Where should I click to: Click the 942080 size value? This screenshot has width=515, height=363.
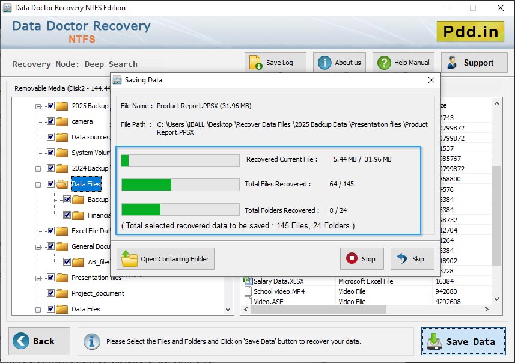click(x=446, y=291)
